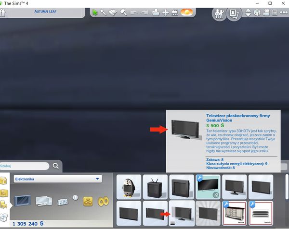Click the Undo arrow

click(x=134, y=12)
